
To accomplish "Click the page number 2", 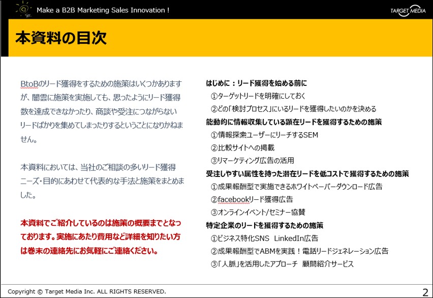I will pyautogui.click(x=425, y=292).
